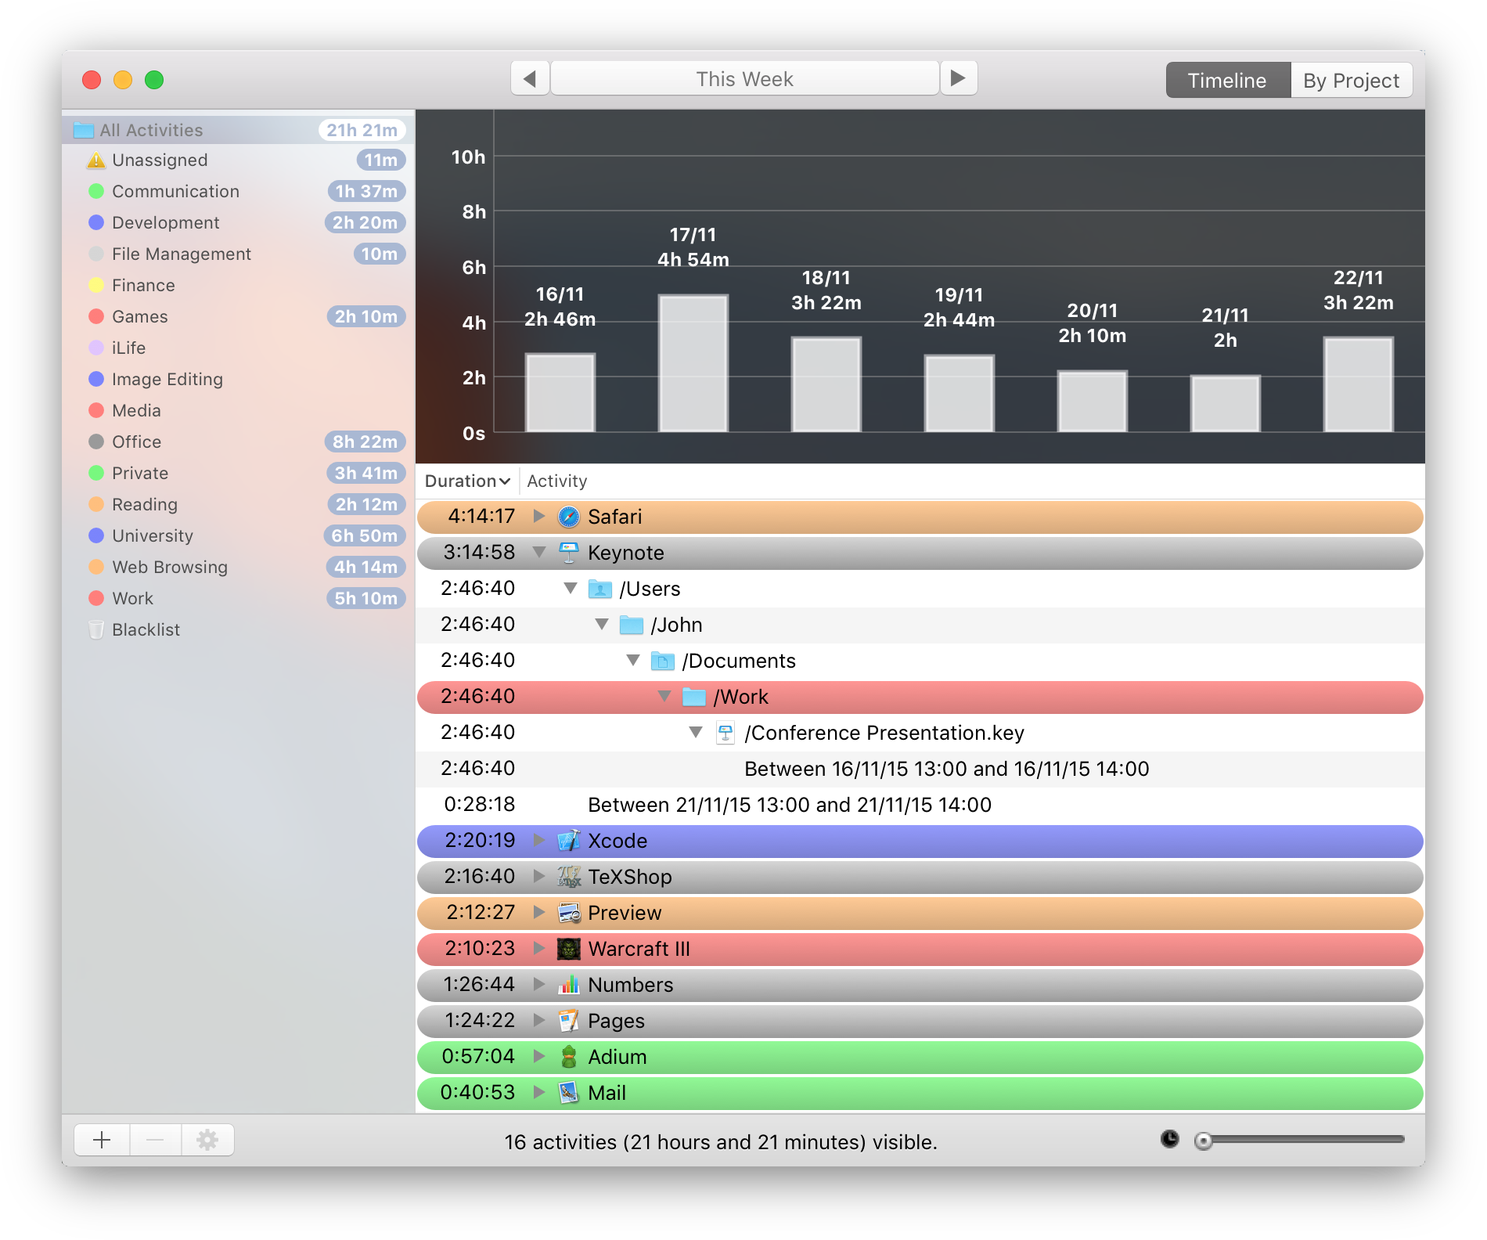Collapse the /John folder row
1487x1240 pixels.
click(602, 625)
